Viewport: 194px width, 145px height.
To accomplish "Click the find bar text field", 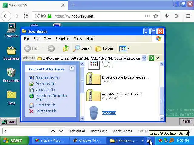I will 26,131.
